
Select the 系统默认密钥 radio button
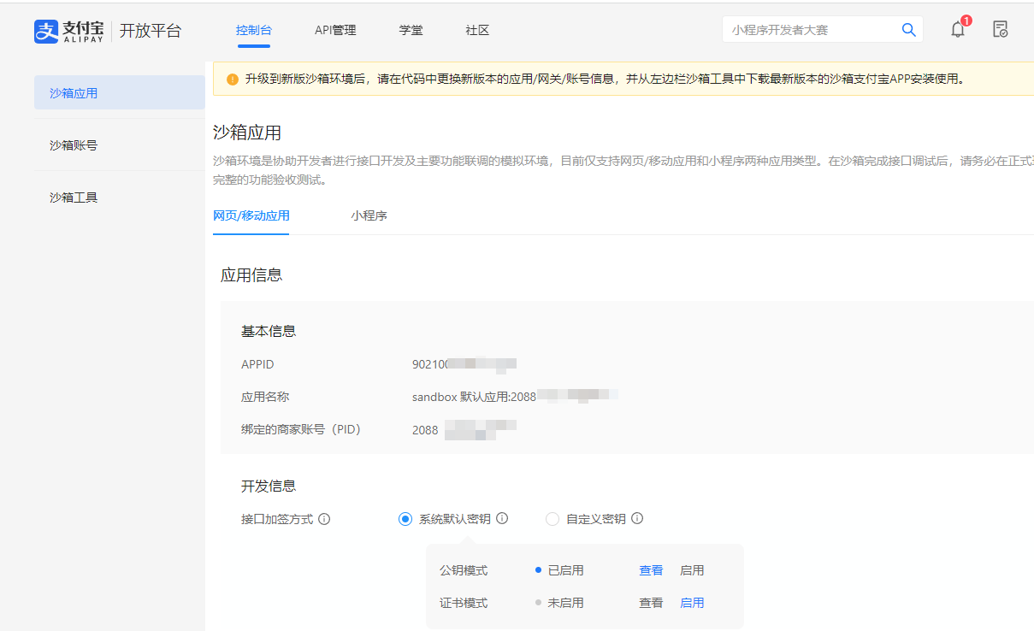point(405,519)
